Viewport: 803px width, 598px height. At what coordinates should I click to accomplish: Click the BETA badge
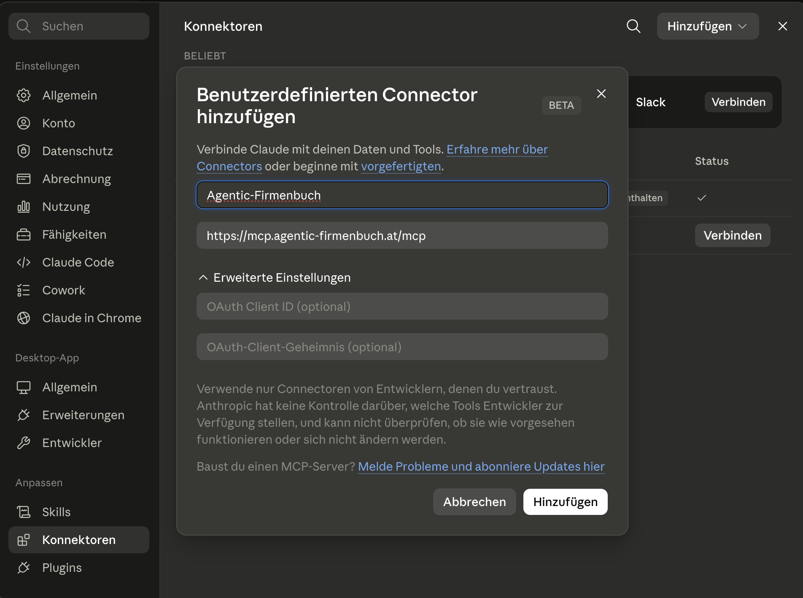[561, 105]
